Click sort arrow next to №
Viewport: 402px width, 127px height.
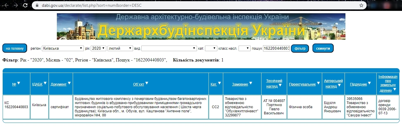coord(19,83)
